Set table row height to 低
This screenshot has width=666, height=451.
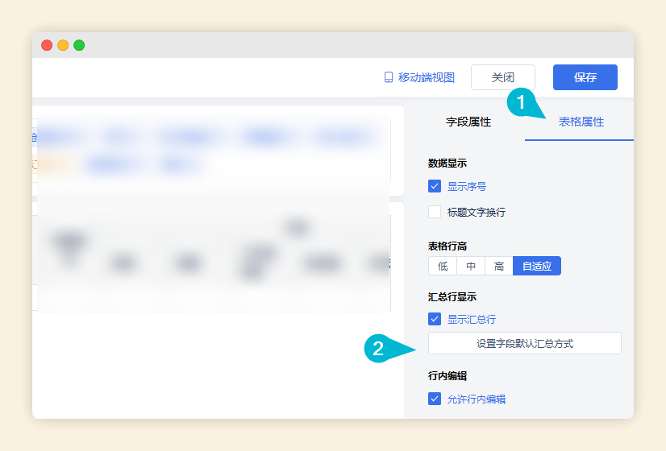point(443,266)
